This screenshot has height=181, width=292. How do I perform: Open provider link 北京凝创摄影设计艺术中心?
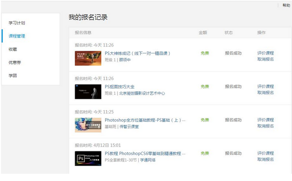[x=142, y=93]
